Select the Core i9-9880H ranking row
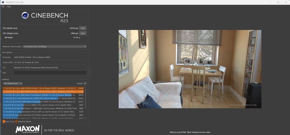The image size is (290, 135). 43,105
